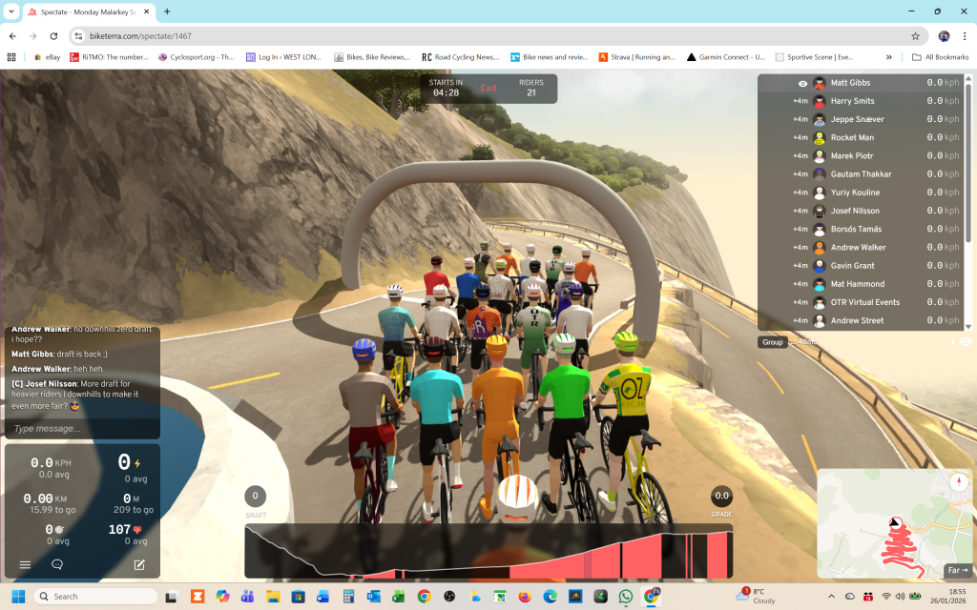Click the edit layout pencil icon
This screenshot has width=977, height=610.
point(140,564)
